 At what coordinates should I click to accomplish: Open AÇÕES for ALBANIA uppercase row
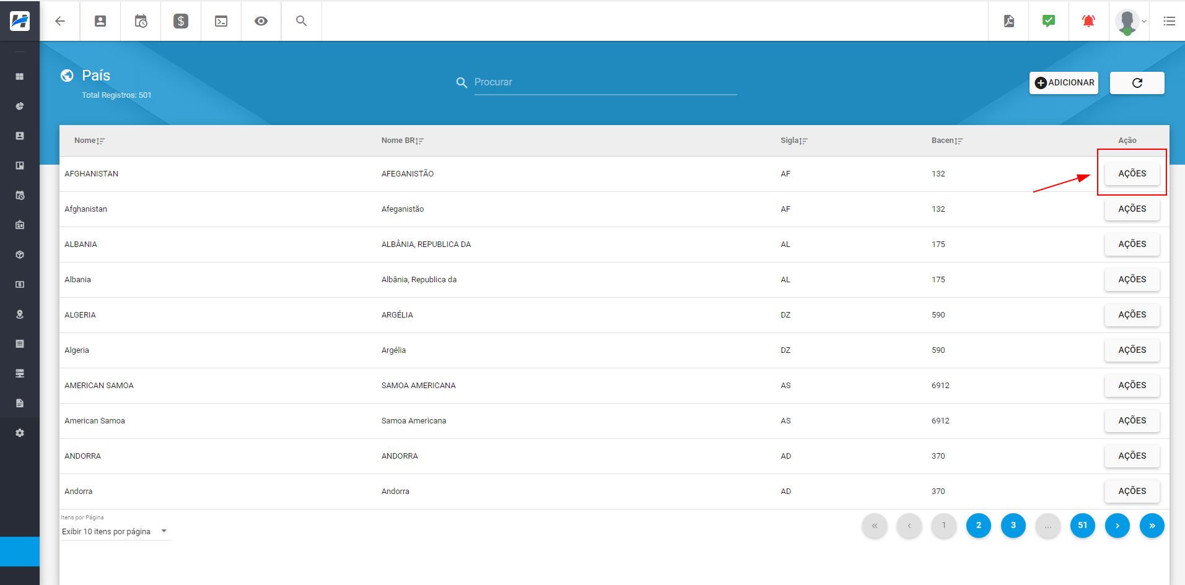coord(1132,245)
